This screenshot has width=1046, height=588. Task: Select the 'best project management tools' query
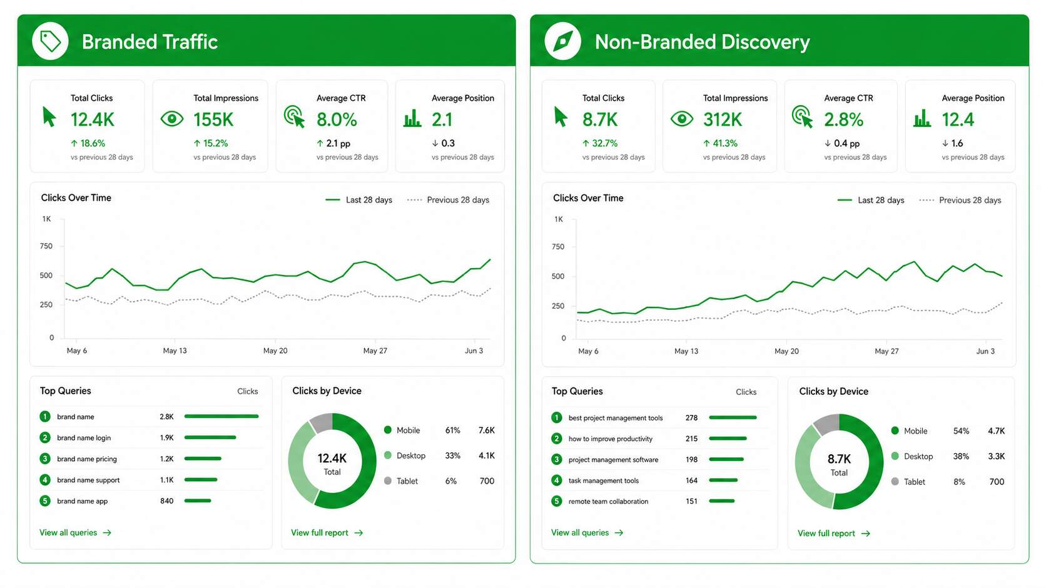616,417
